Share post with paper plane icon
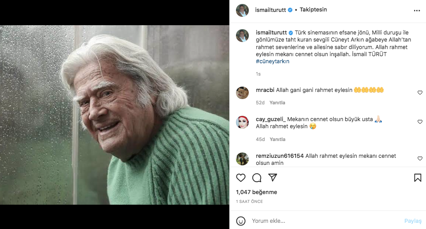This screenshot has height=229, width=426. pos(273,178)
